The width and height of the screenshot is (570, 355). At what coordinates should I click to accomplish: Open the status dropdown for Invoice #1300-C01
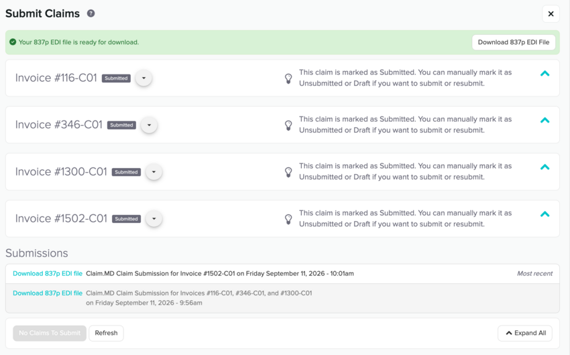154,171
